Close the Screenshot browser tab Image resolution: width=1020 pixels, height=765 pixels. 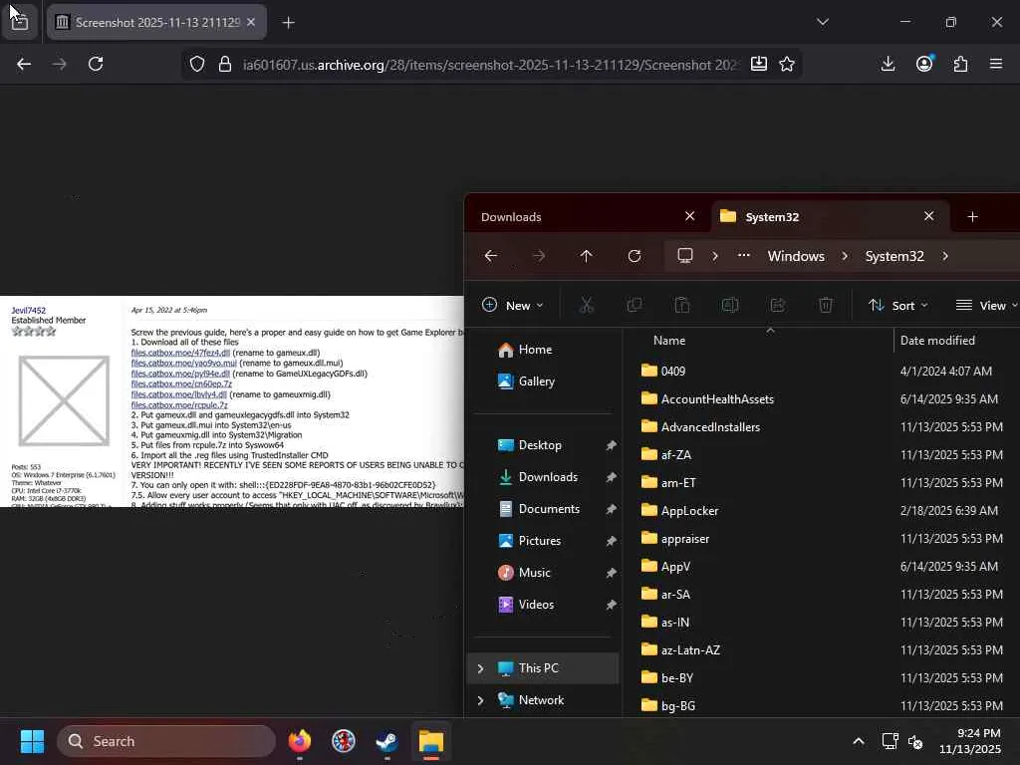(251, 22)
